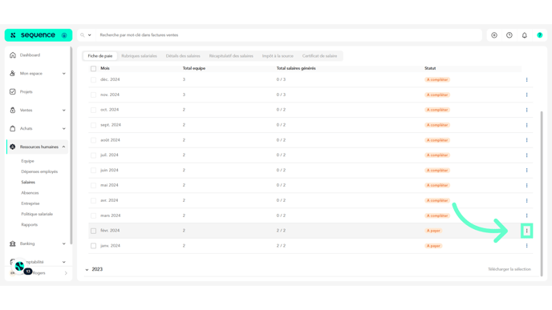Check the sept. 2024 row checkbox

pyautogui.click(x=93, y=125)
